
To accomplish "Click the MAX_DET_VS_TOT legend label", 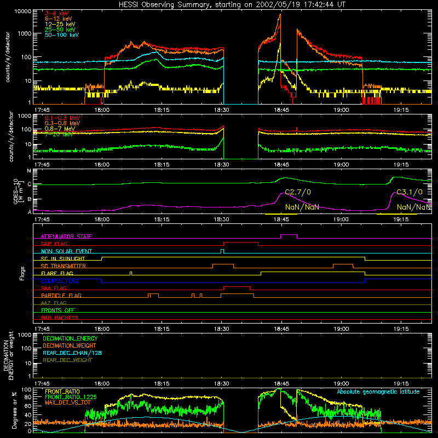I will click(x=68, y=402).
